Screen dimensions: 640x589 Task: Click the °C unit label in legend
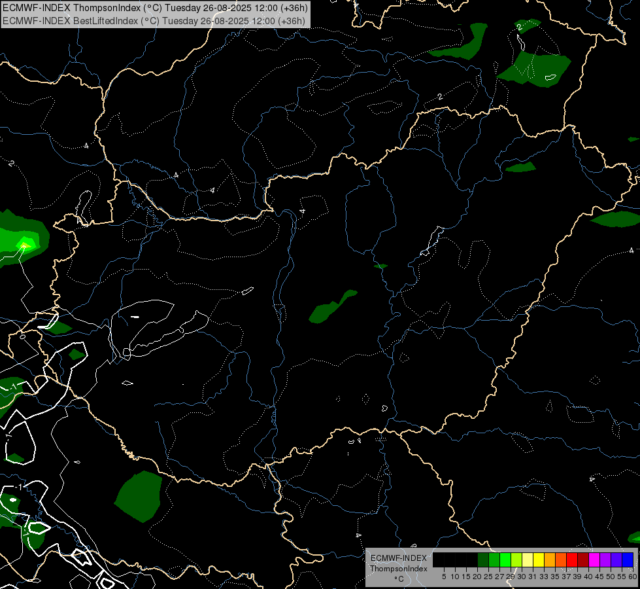pyautogui.click(x=399, y=579)
